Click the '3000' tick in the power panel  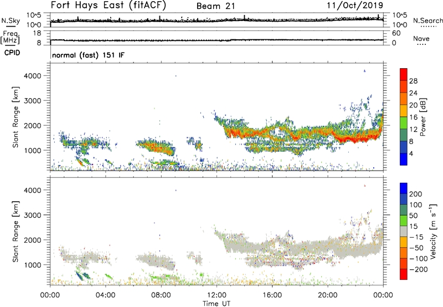click(x=33, y=101)
